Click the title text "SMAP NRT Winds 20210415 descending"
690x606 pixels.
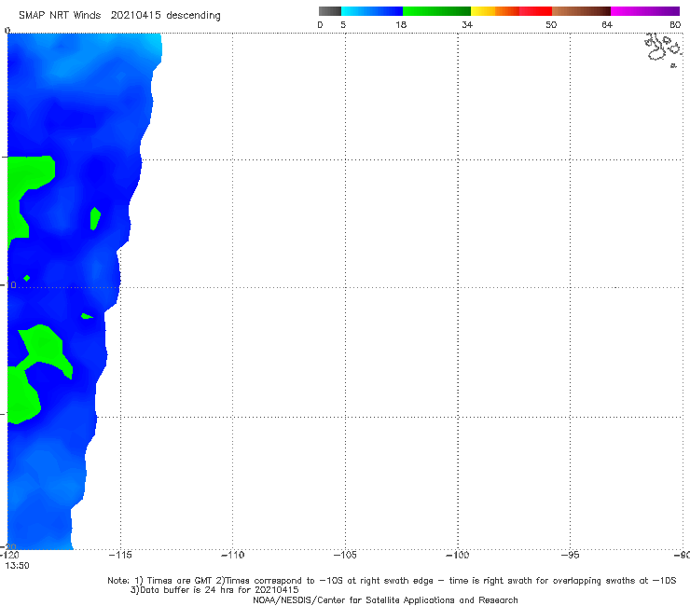[119, 16]
